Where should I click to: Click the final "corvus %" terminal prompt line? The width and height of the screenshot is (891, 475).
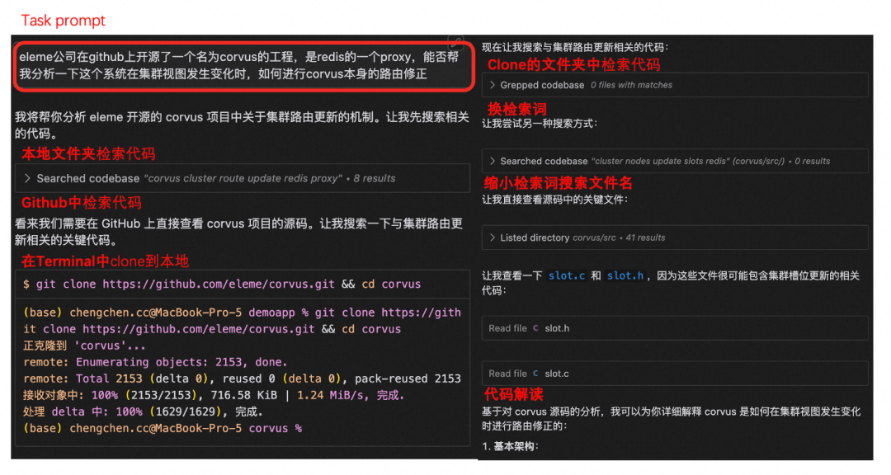[163, 429]
